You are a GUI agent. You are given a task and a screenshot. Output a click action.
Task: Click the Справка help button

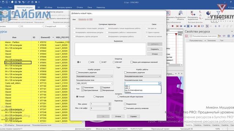[133, 116]
